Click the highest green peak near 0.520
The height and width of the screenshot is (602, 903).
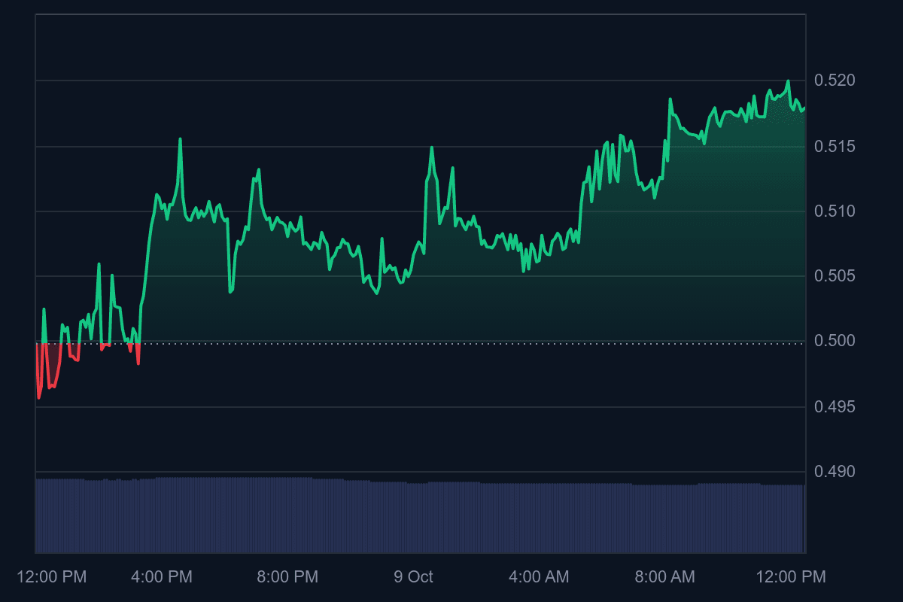coord(788,81)
